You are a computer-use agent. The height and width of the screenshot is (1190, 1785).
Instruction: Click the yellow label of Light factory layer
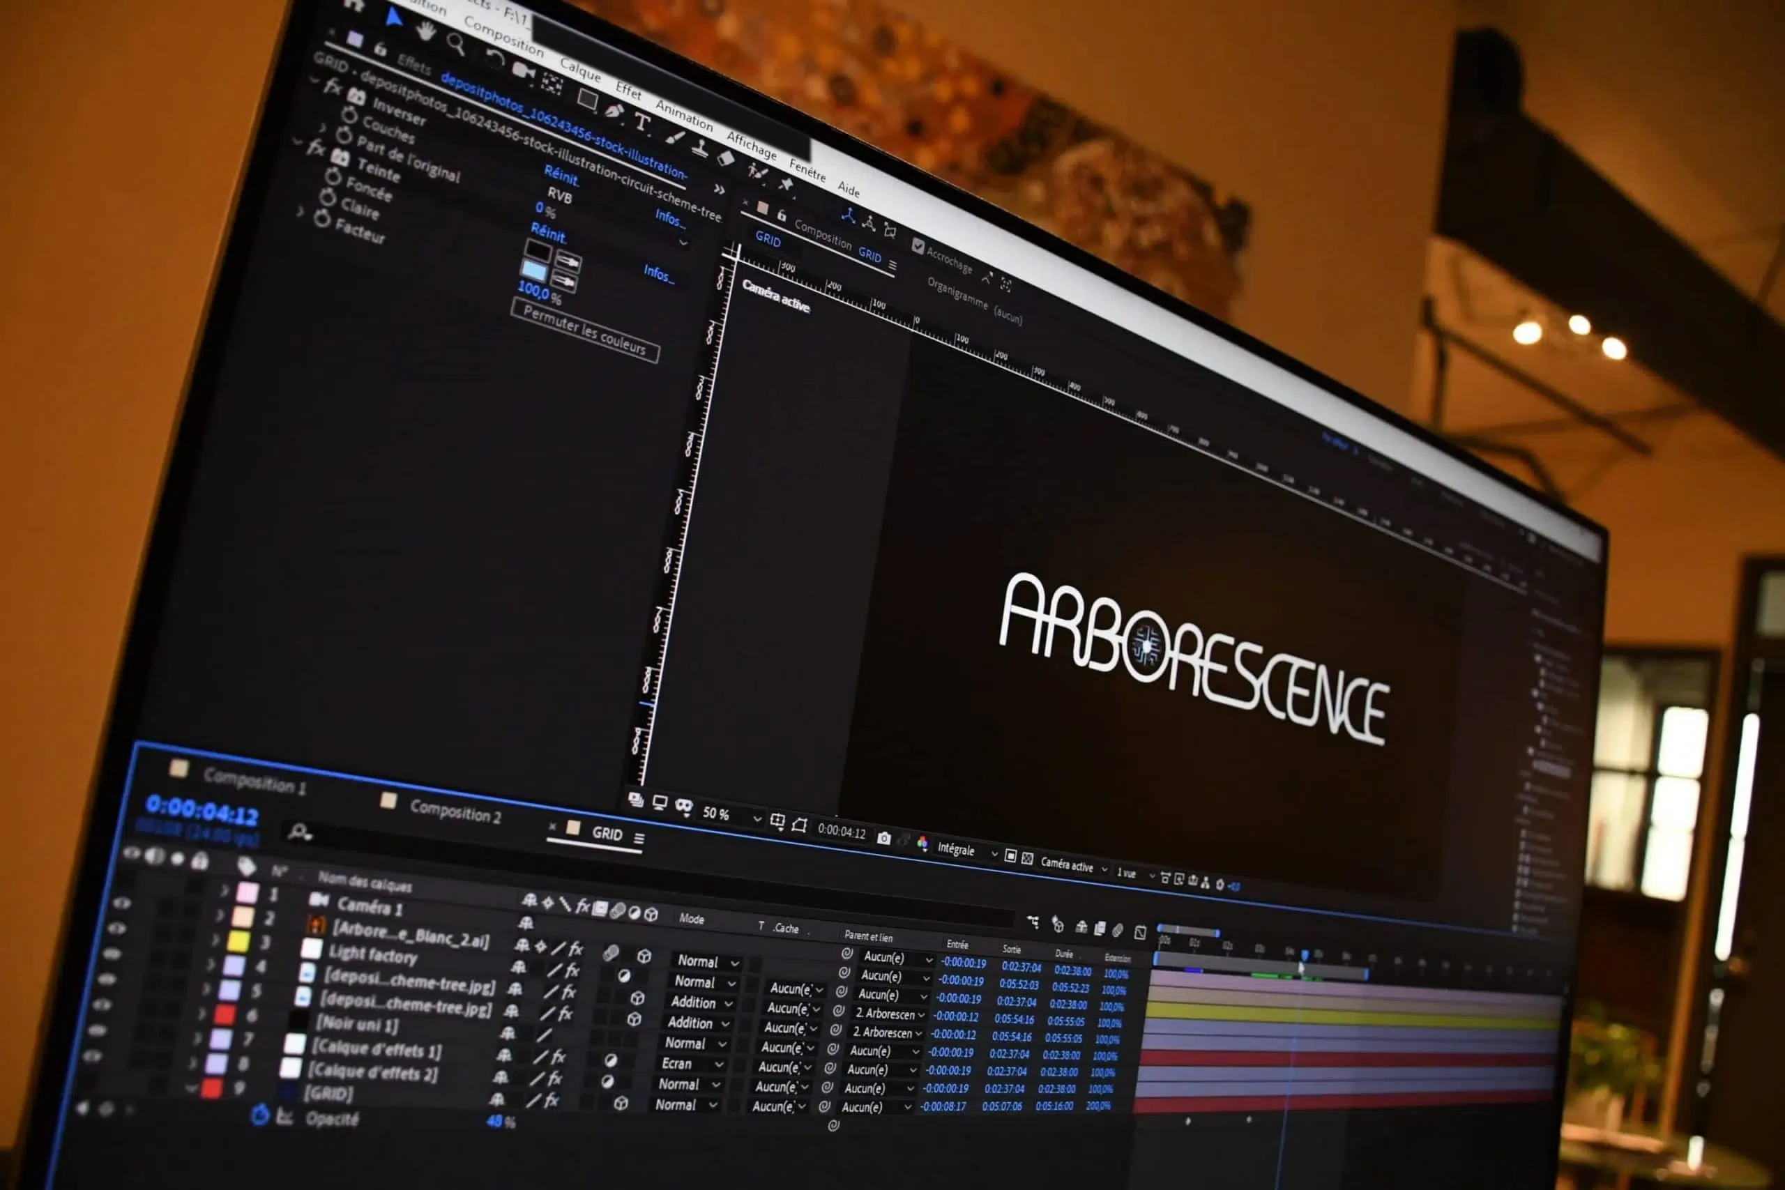point(239,941)
